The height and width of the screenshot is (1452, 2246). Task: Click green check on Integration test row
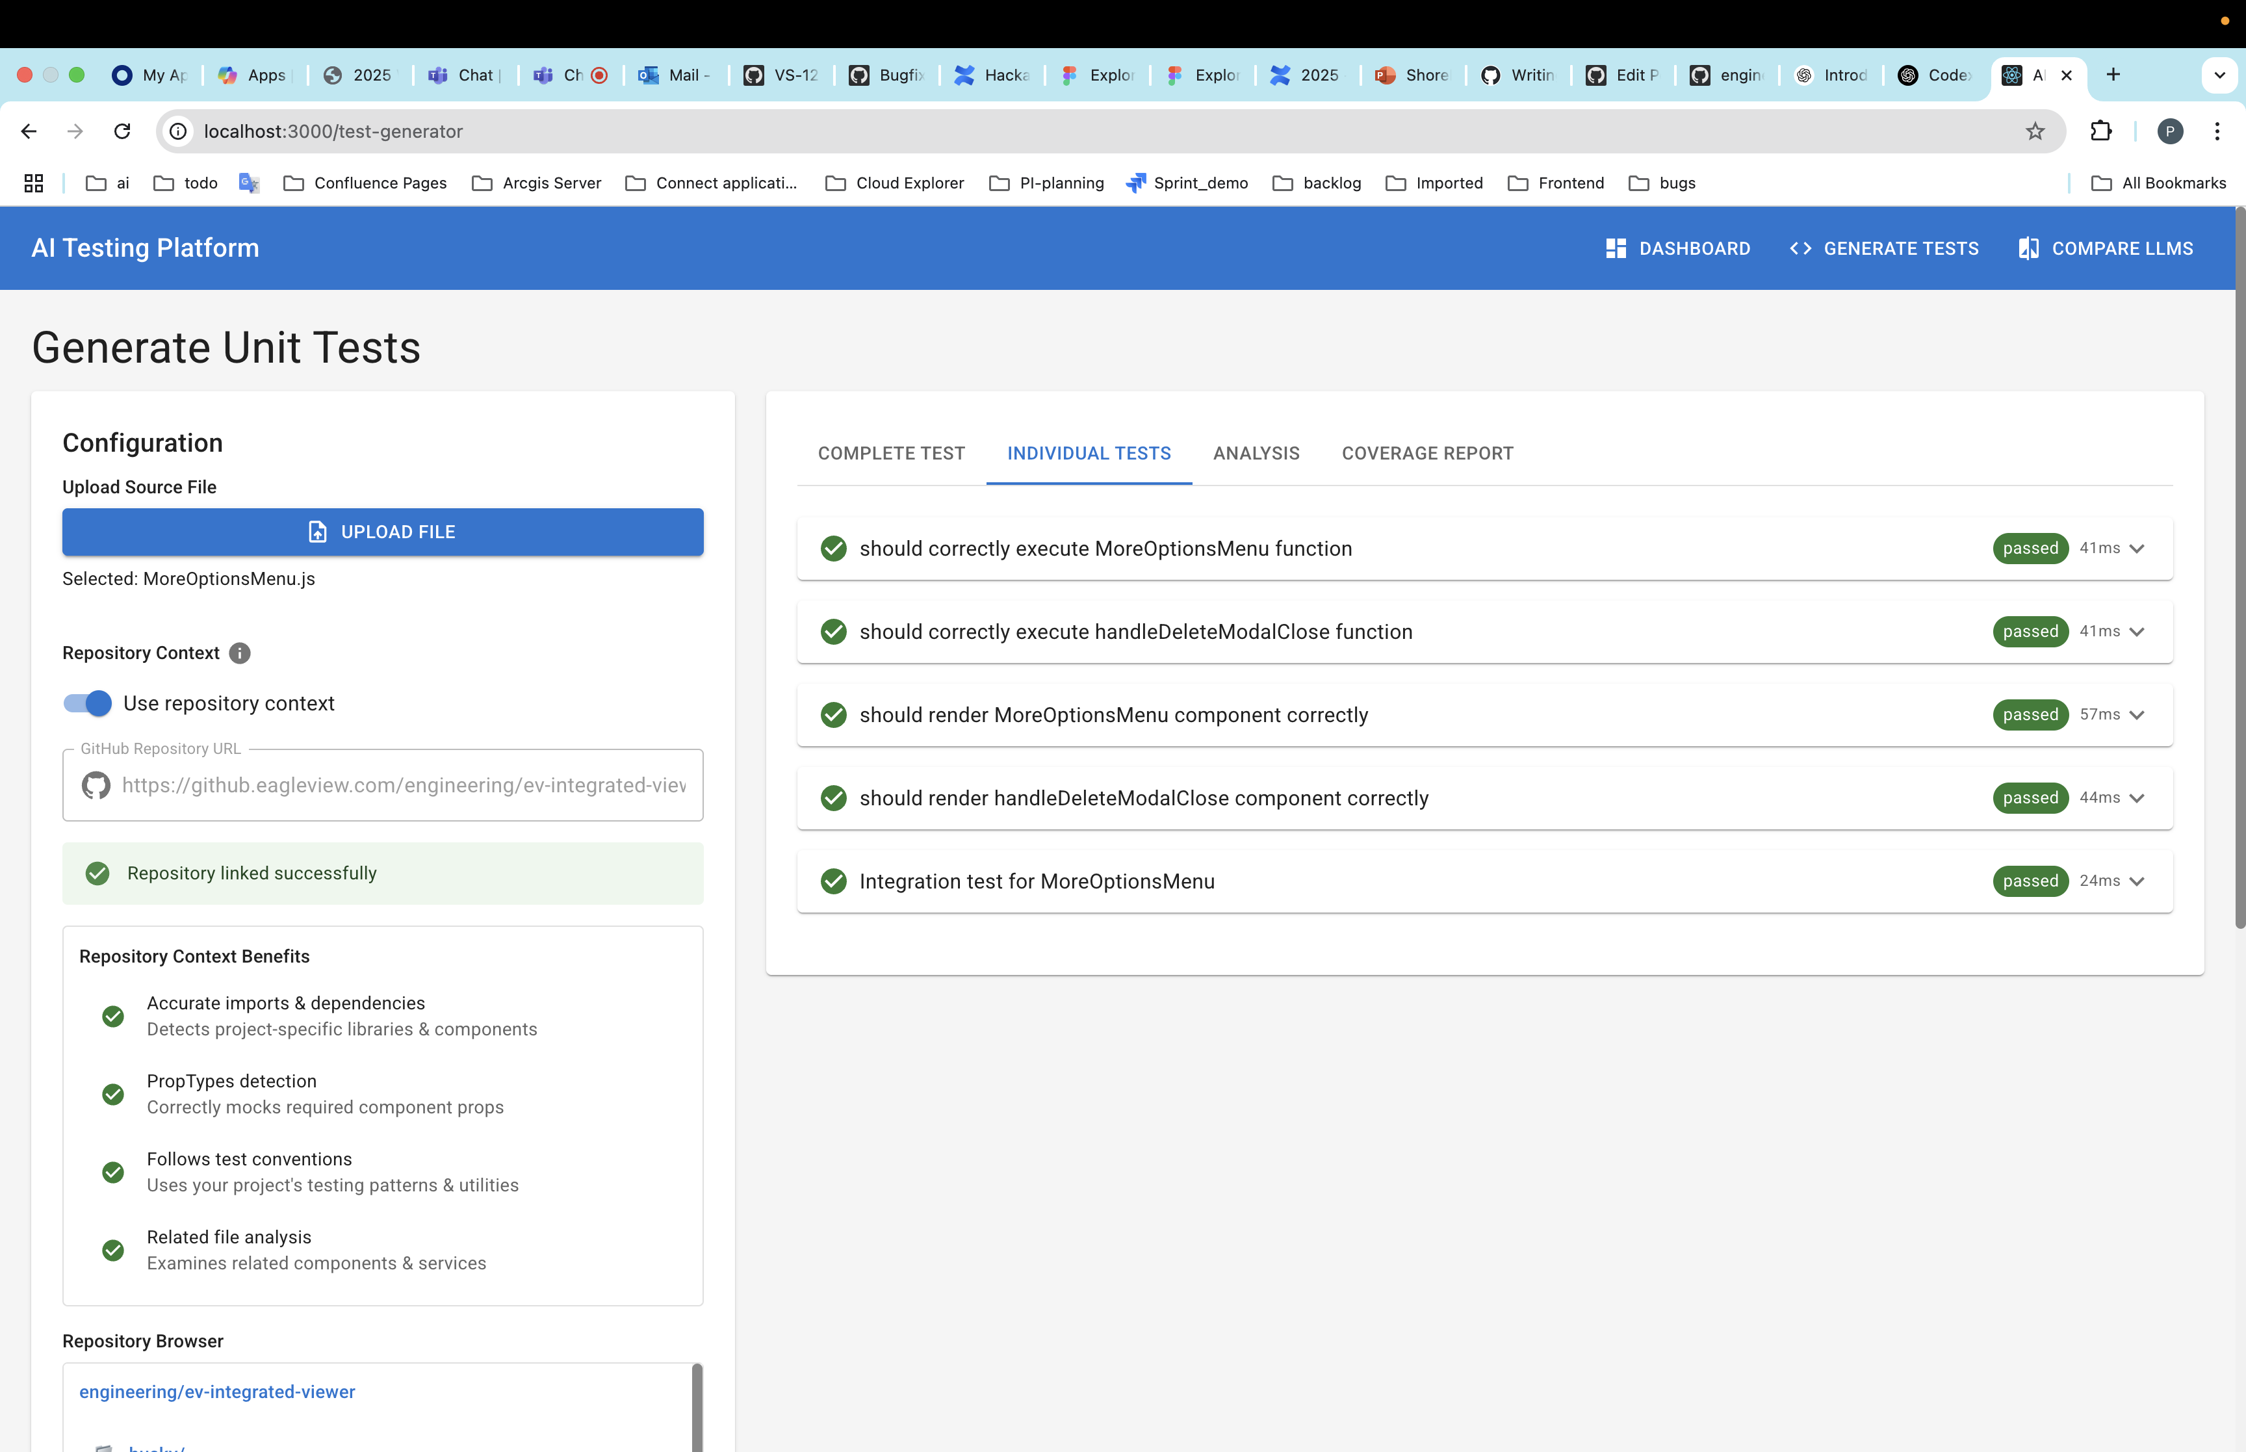tap(833, 881)
